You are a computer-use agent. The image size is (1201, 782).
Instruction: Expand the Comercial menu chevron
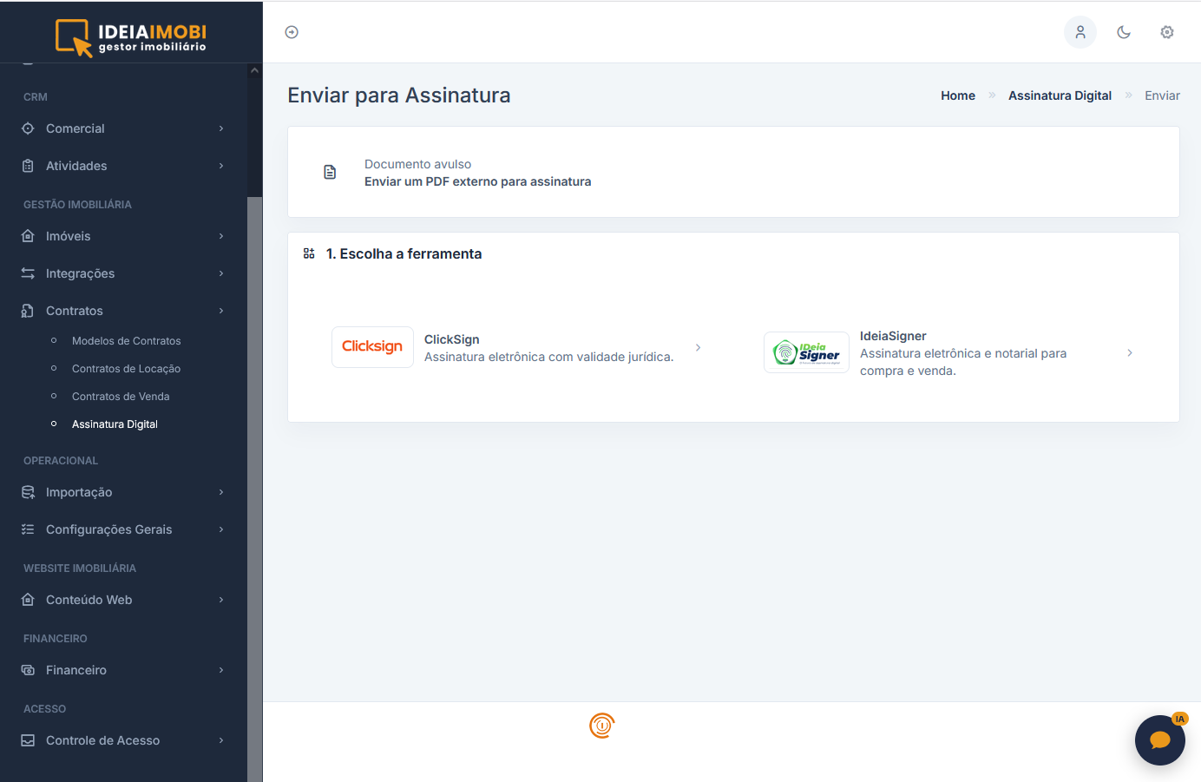221,128
